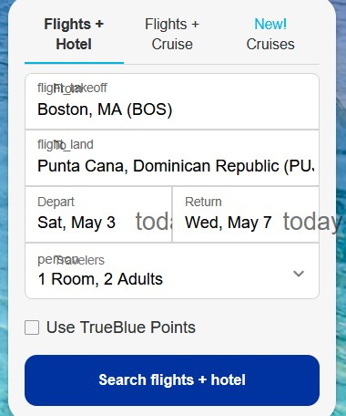Click the Return label text

203,202
